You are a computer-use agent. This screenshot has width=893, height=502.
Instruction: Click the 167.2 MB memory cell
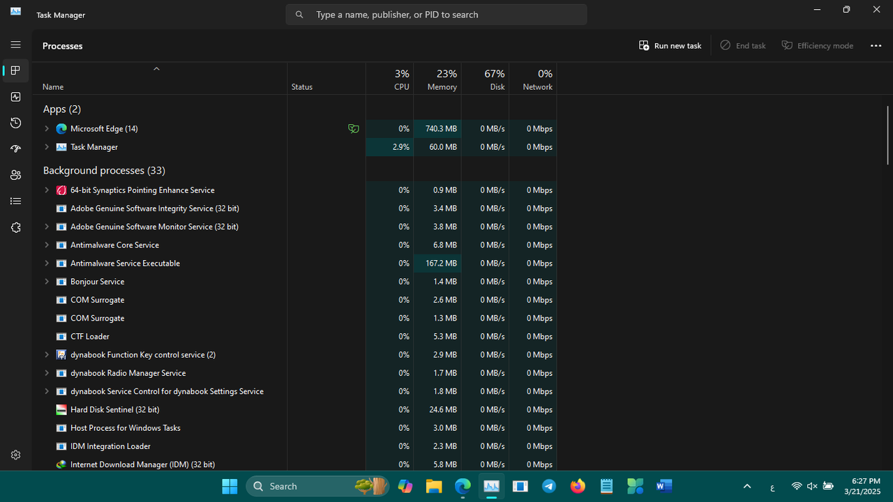437,263
